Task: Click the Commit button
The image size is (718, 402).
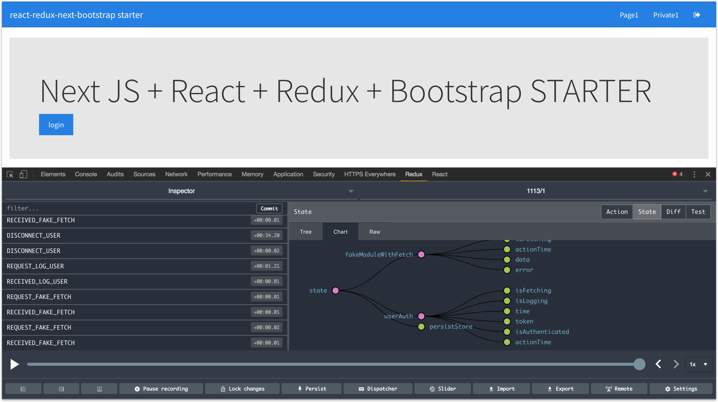Action: pos(269,208)
